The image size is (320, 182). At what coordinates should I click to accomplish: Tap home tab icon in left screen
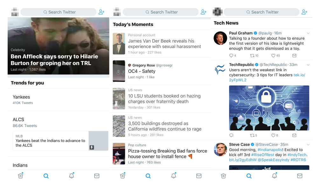(21, 176)
